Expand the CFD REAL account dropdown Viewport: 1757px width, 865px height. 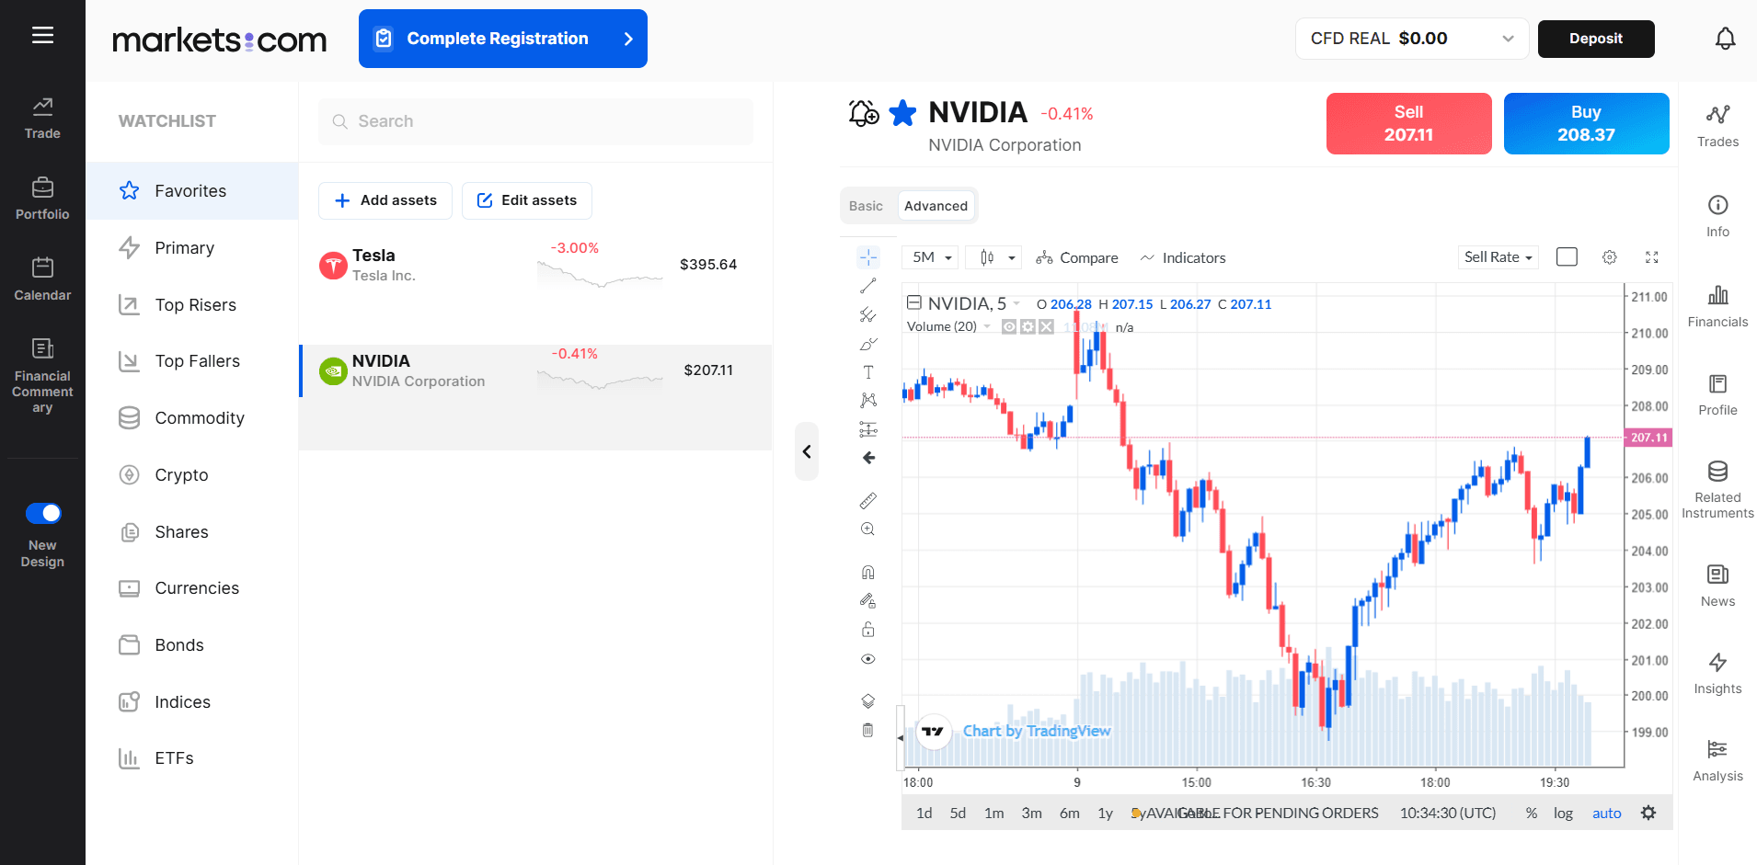pyautogui.click(x=1412, y=39)
